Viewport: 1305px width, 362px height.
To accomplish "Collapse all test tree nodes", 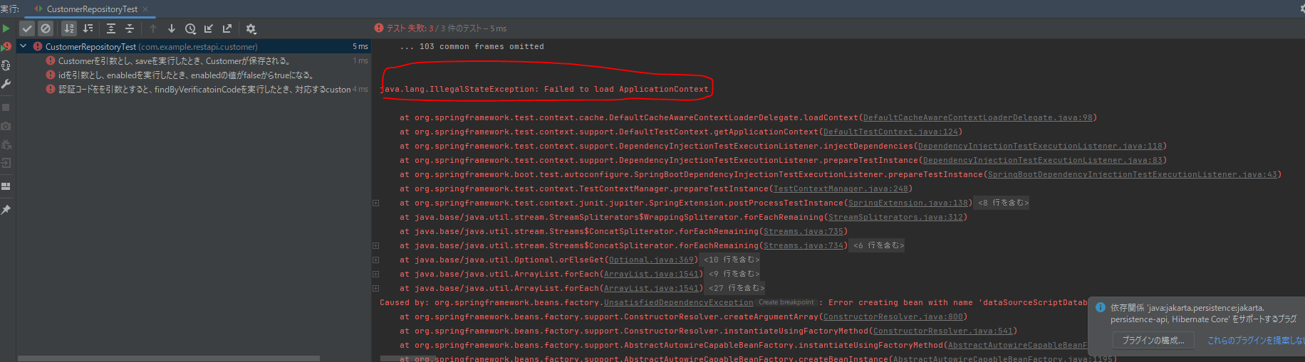I will pyautogui.click(x=130, y=28).
